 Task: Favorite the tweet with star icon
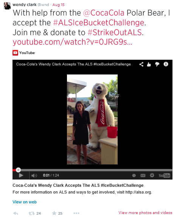pos(54,213)
